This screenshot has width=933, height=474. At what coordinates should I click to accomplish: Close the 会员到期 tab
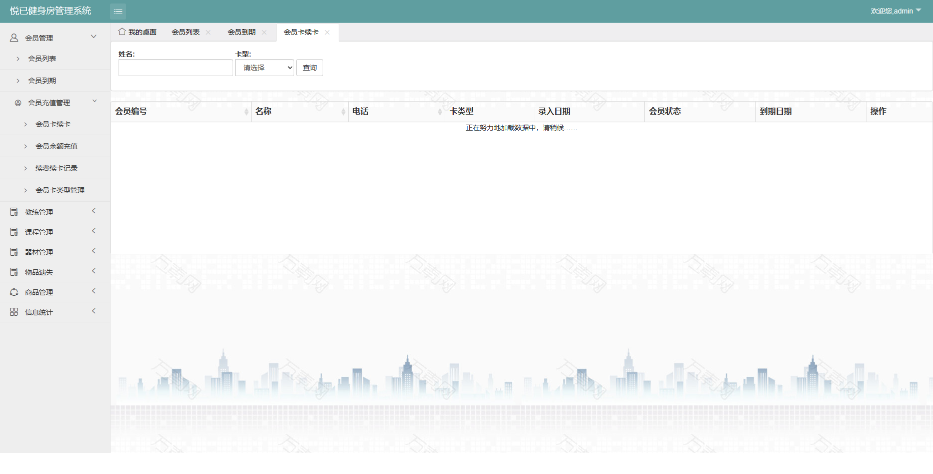(264, 32)
